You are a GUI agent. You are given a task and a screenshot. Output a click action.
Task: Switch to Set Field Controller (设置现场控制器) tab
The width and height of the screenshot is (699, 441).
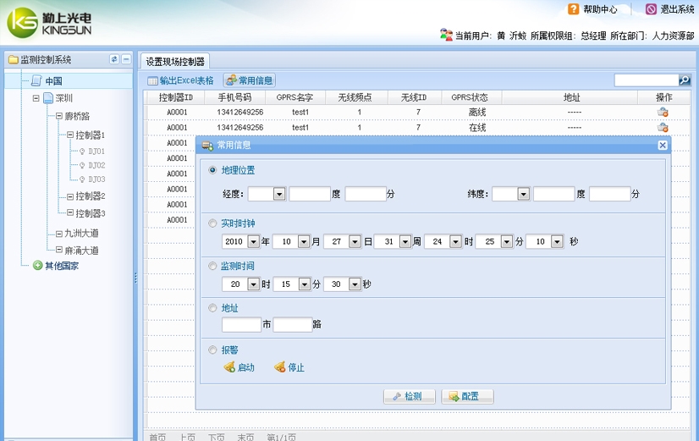point(174,62)
